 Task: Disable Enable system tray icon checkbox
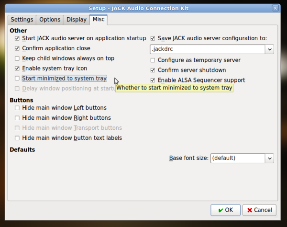pyautogui.click(x=17, y=68)
